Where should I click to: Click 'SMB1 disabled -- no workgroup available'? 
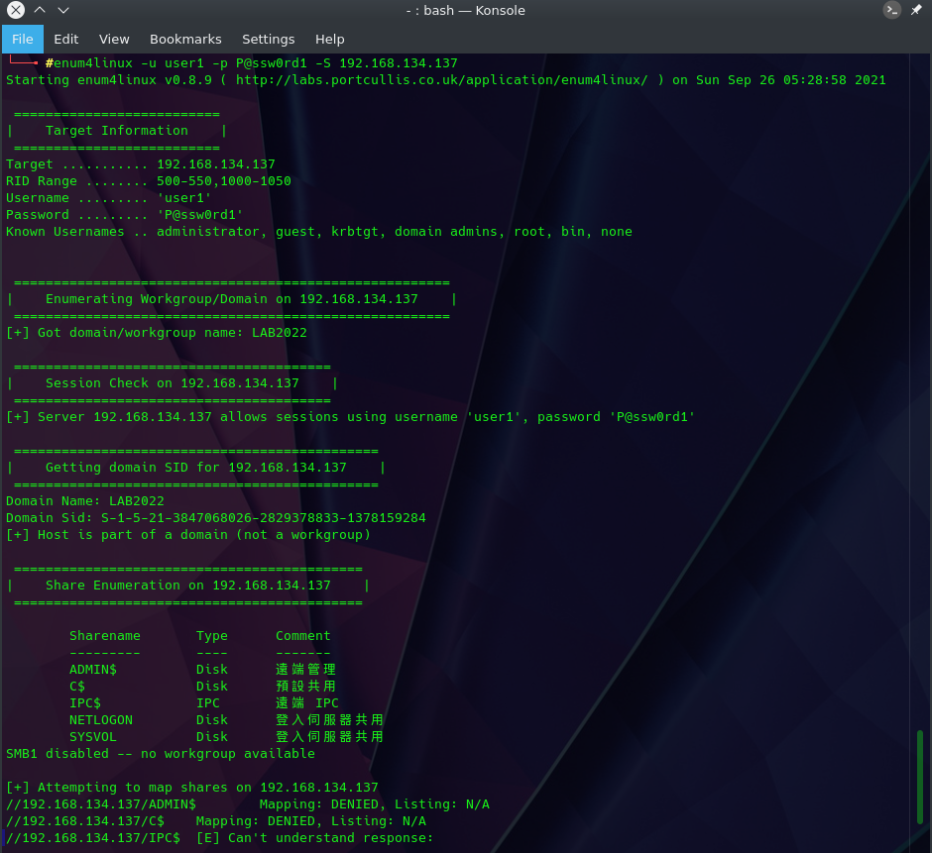(161, 753)
